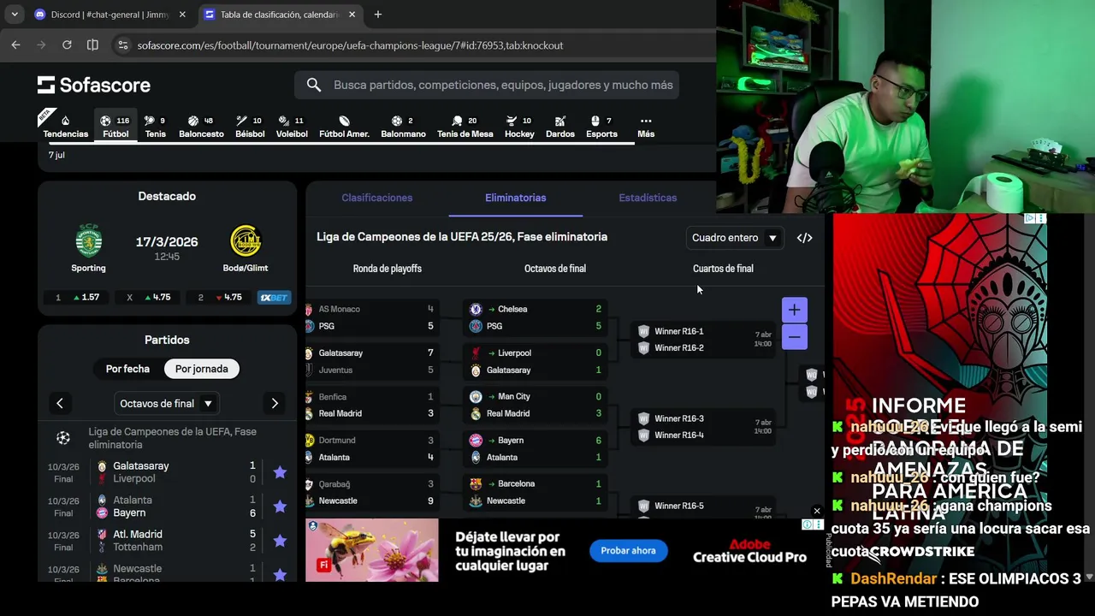Select the Fútbol sport icon

[115, 127]
